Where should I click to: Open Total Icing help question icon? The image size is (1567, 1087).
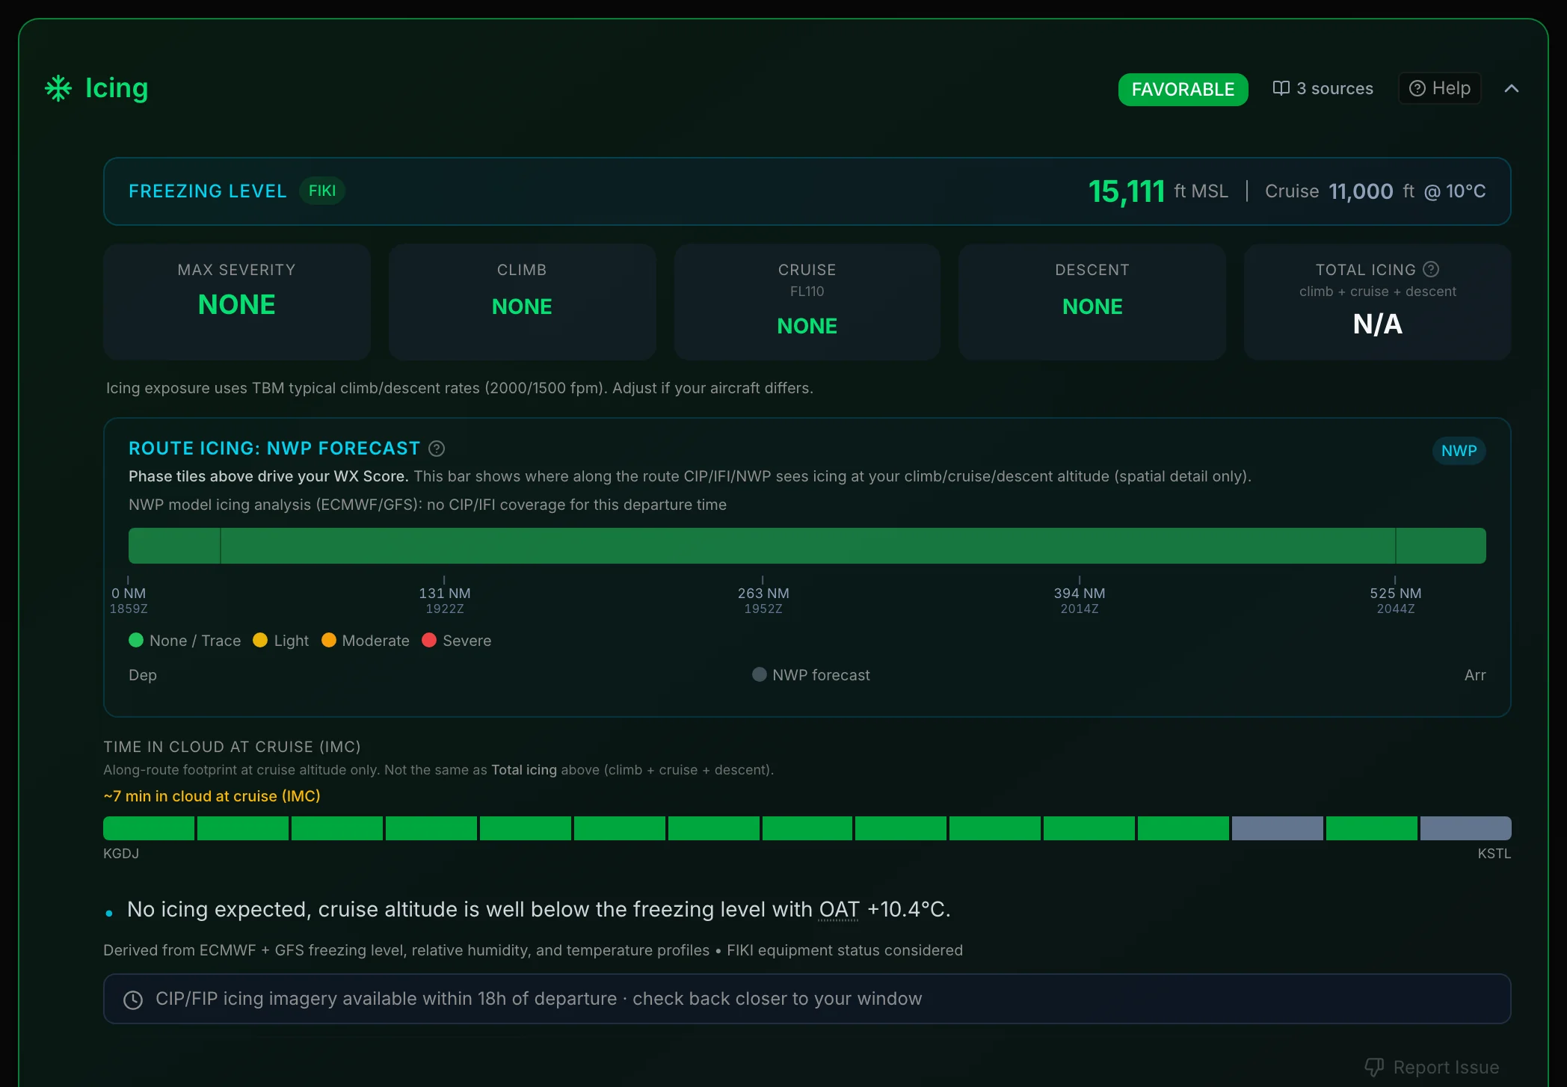click(x=1431, y=269)
